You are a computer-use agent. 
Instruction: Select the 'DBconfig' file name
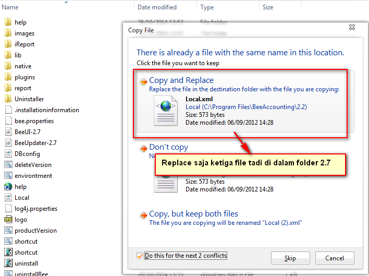27,154
